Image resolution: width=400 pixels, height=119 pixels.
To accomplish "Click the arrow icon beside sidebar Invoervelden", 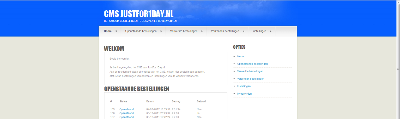I will click(x=234, y=94).
